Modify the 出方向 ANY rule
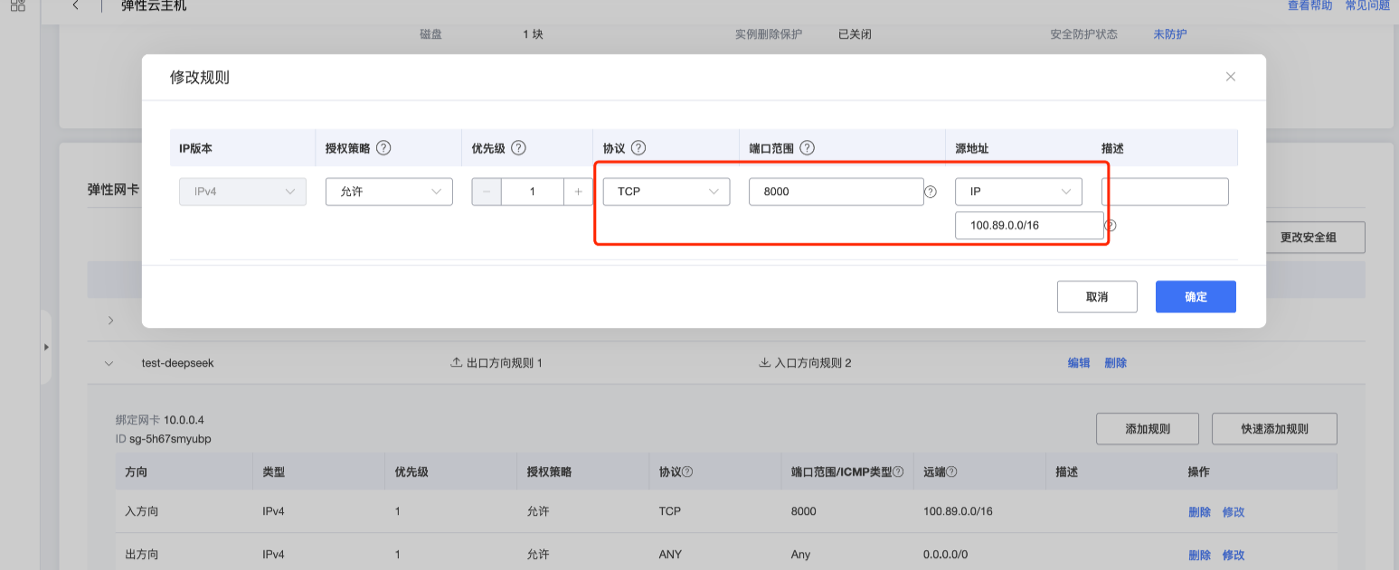The image size is (1399, 570). (1234, 555)
